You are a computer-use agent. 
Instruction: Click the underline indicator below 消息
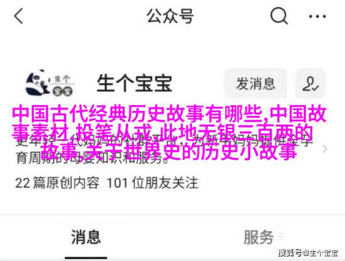pyautogui.click(x=86, y=257)
